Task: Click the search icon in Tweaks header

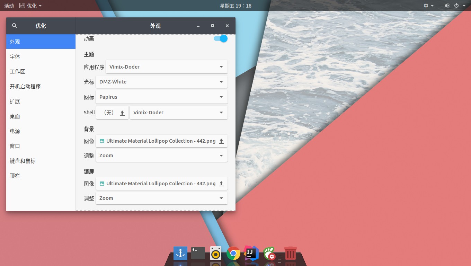Action: click(x=15, y=26)
